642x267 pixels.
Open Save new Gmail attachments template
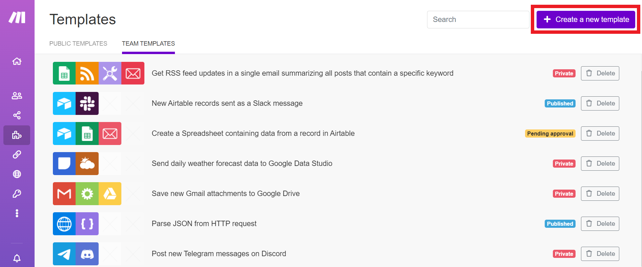(x=226, y=194)
